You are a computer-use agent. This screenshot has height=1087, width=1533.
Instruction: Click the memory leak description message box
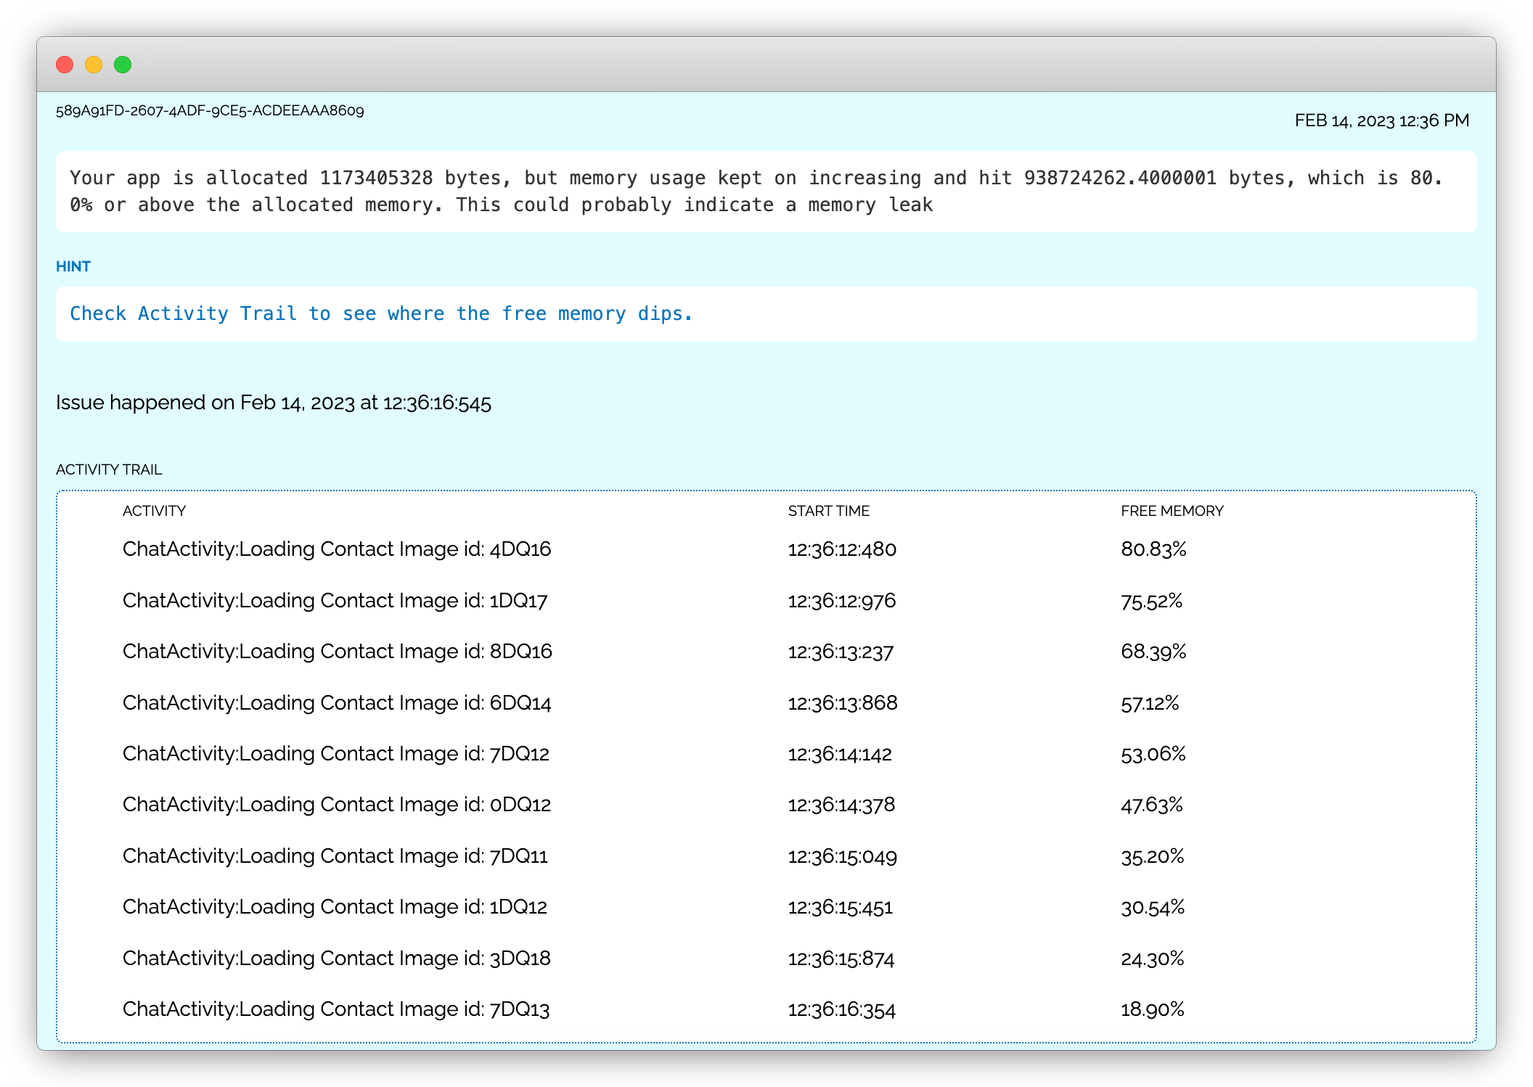pyautogui.click(x=766, y=192)
